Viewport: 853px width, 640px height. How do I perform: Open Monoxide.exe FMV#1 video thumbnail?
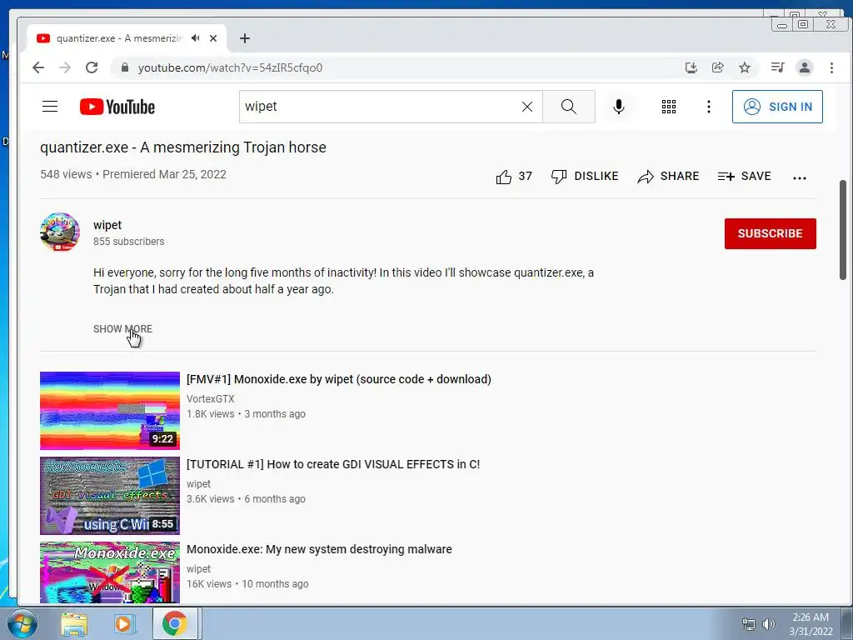click(x=110, y=410)
